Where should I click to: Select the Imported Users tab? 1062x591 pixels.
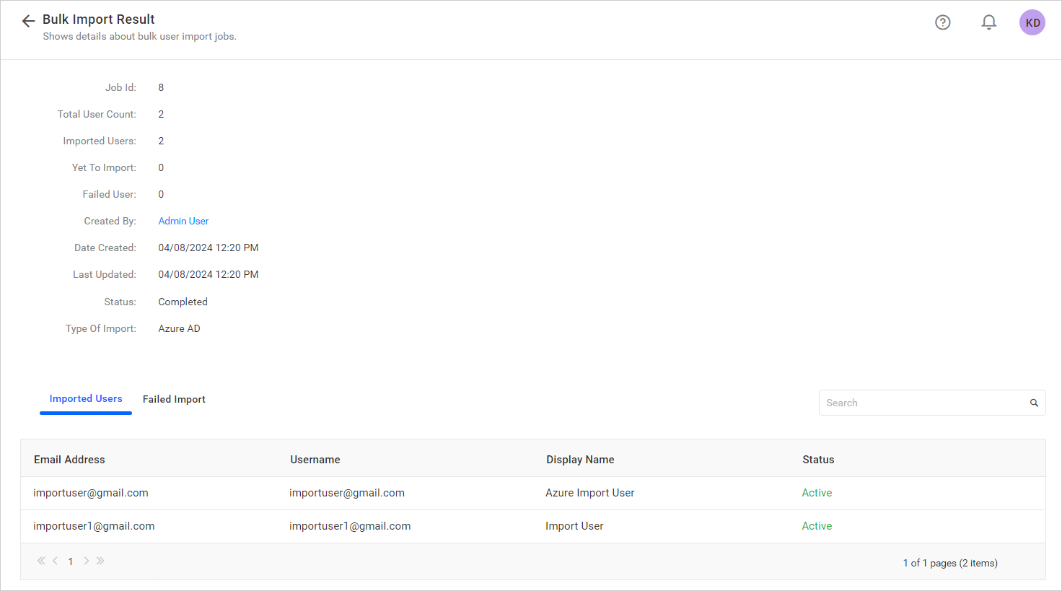pyautogui.click(x=85, y=398)
